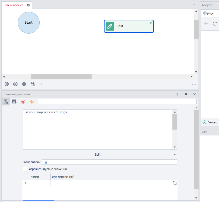
Task: Open help for Свойства действия panel
Action: pyautogui.click(x=177, y=94)
